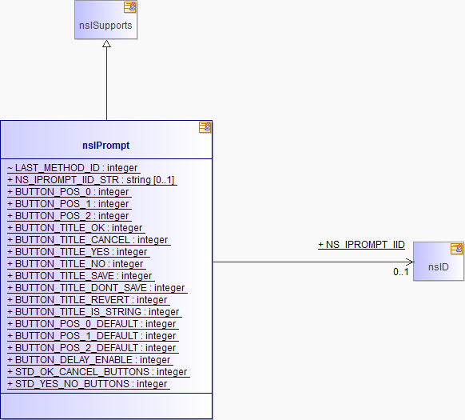Click the class icon on nsIPrompt box
The height and width of the screenshot is (420, 465).
point(205,127)
